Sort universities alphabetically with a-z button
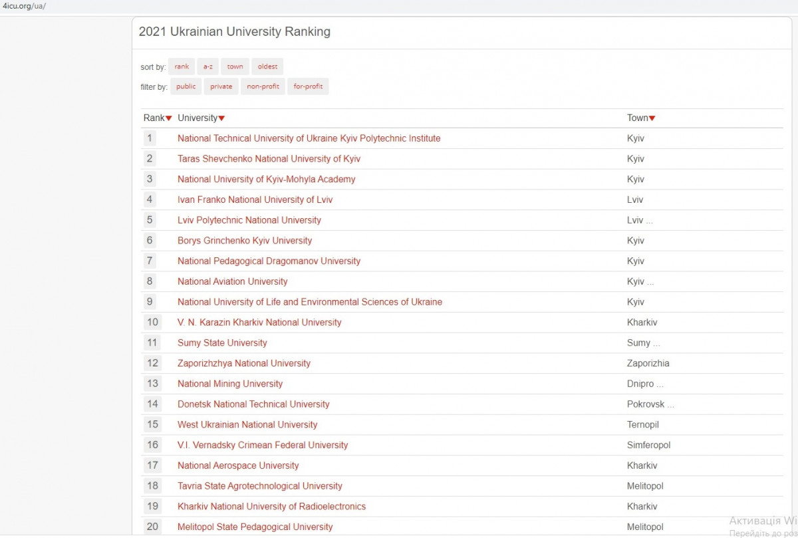 [x=208, y=67]
